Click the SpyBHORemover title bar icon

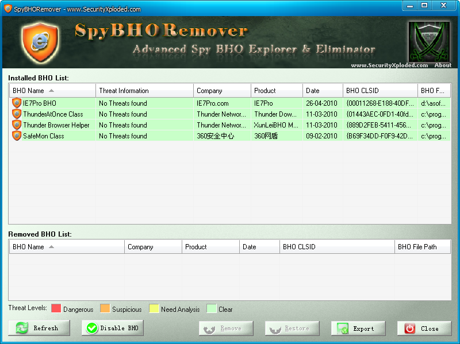pyautogui.click(x=8, y=9)
